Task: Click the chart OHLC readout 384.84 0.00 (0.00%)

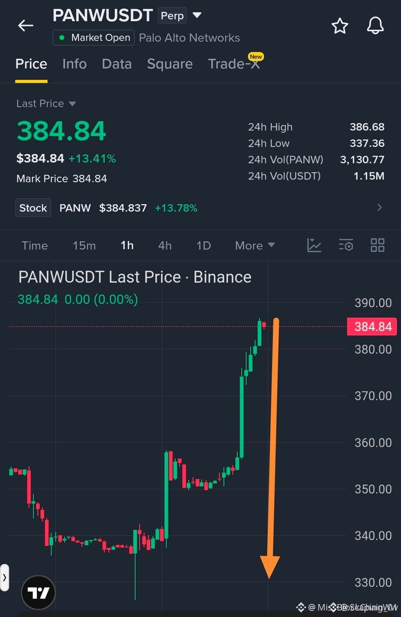Action: pyautogui.click(x=78, y=299)
